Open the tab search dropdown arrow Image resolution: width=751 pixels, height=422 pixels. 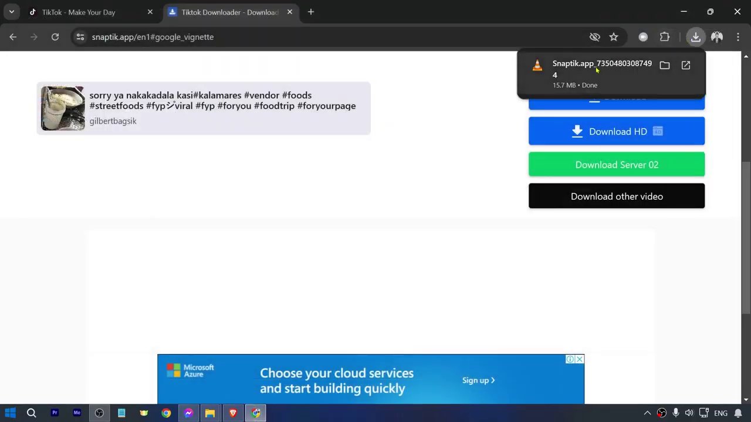[11, 12]
